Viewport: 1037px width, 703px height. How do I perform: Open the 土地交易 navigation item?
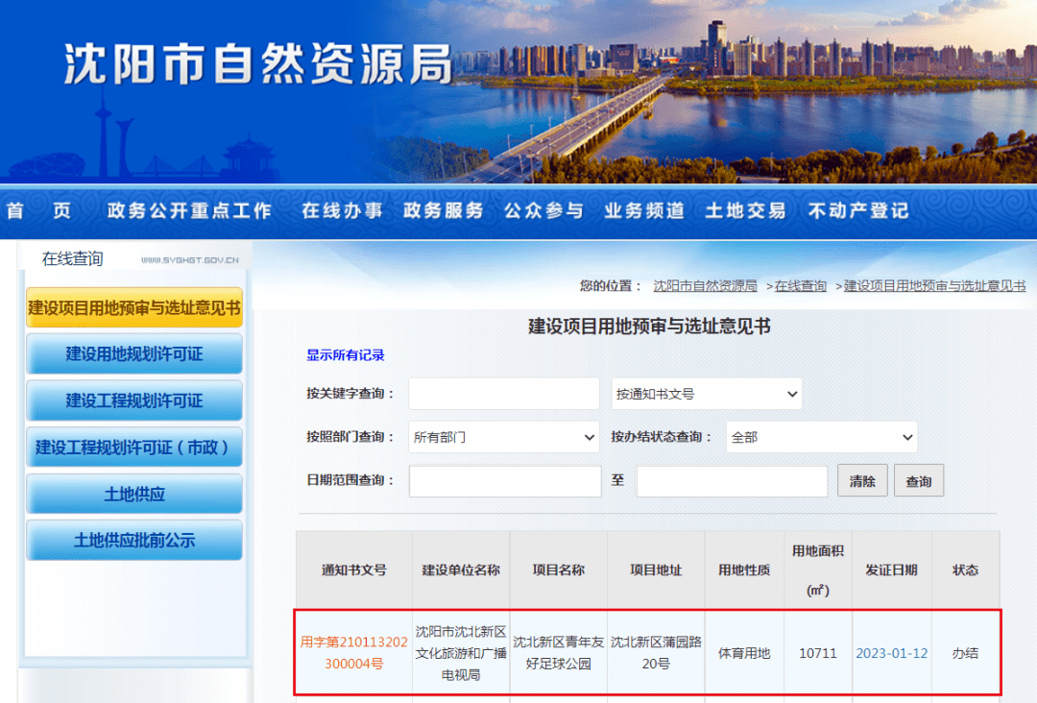(x=745, y=210)
